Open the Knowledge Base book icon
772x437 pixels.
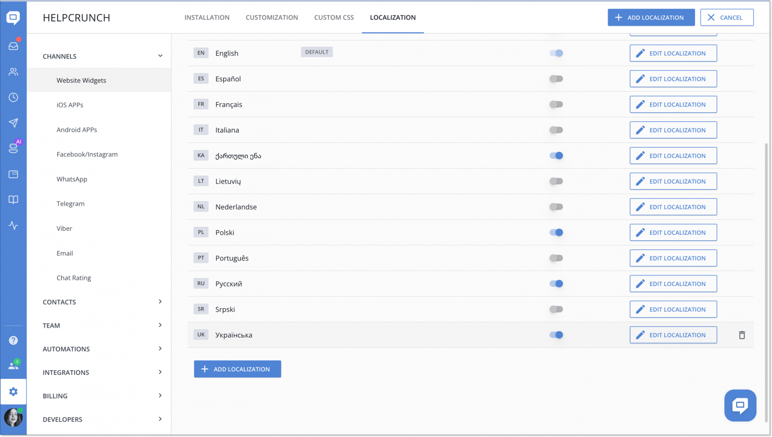[14, 199]
